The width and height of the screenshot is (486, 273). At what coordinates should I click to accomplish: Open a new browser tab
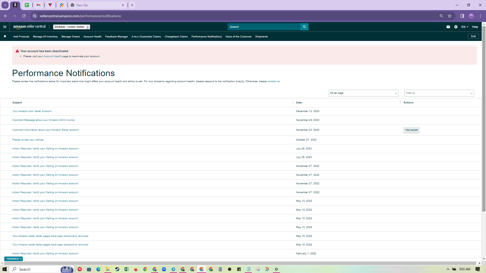pyautogui.click(x=132, y=5)
